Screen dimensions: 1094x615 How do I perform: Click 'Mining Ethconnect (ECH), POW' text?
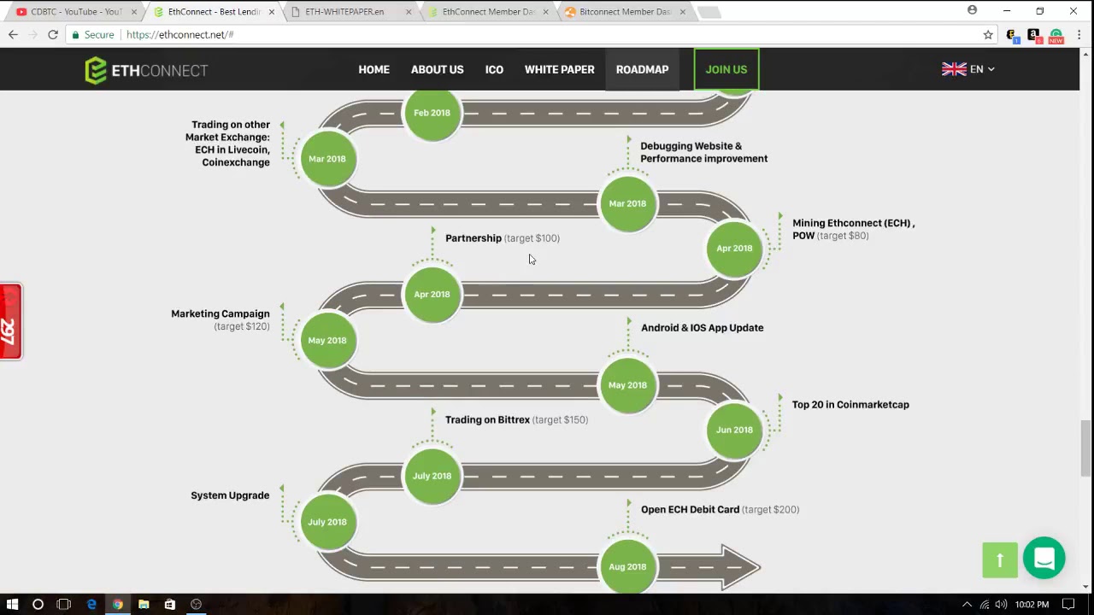(853, 229)
